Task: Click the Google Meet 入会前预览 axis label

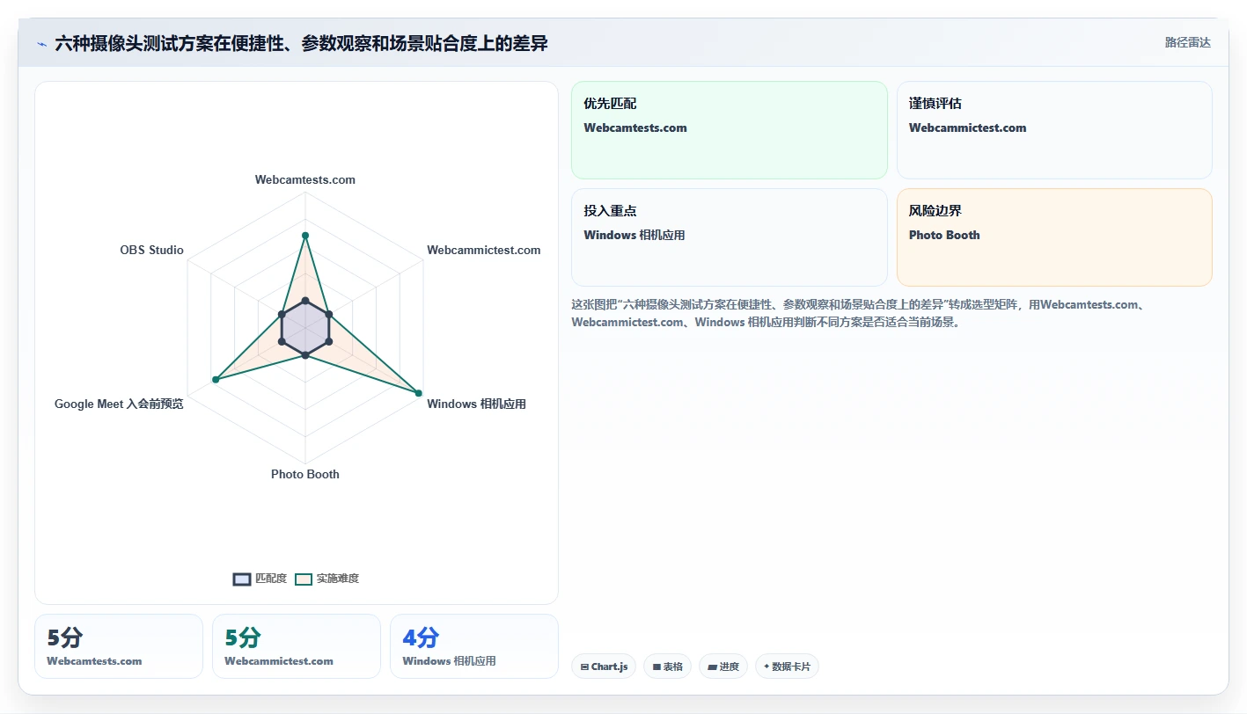Action: [x=119, y=404]
